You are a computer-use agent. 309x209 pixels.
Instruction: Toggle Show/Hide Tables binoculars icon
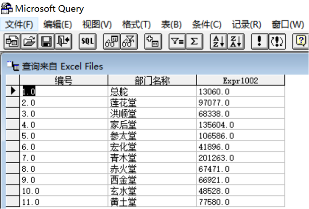pos(112,41)
